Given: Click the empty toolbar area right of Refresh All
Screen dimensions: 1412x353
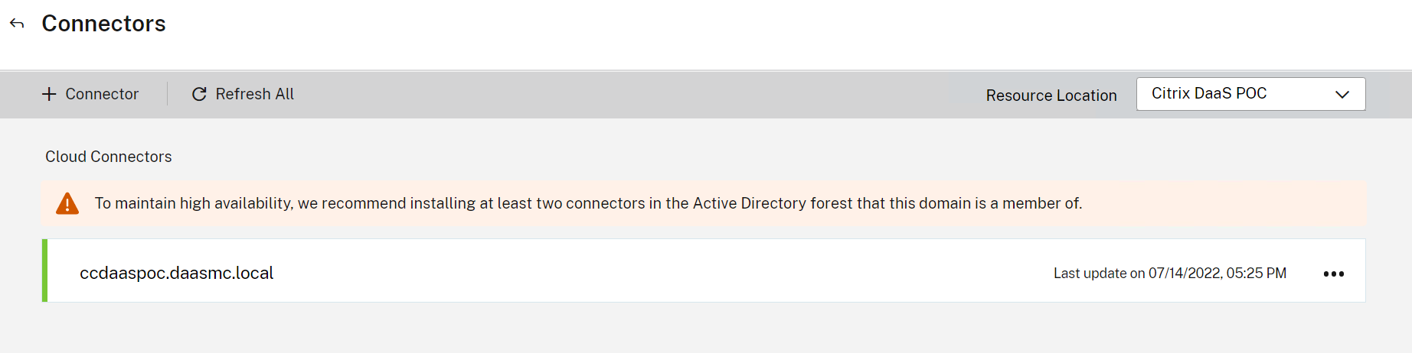Looking at the screenshot, I should [613, 94].
